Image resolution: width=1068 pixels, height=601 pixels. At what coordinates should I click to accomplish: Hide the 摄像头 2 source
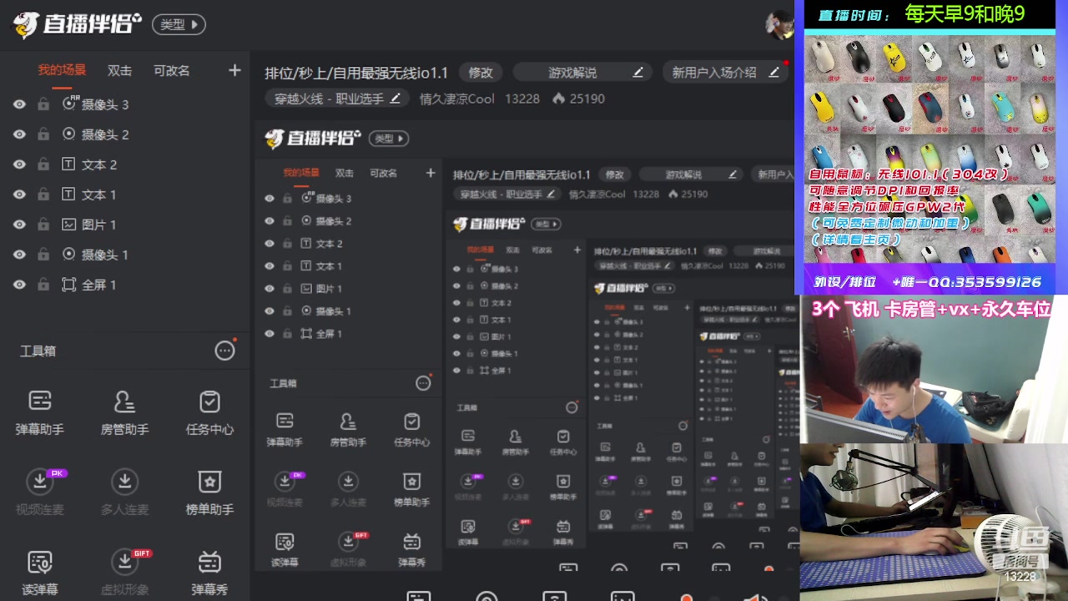pyautogui.click(x=19, y=134)
